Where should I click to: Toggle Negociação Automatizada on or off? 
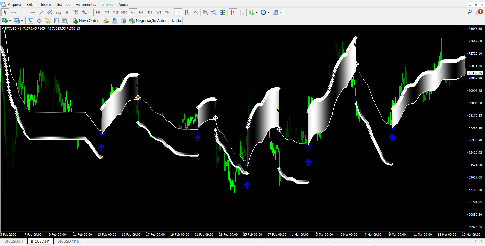[155, 21]
